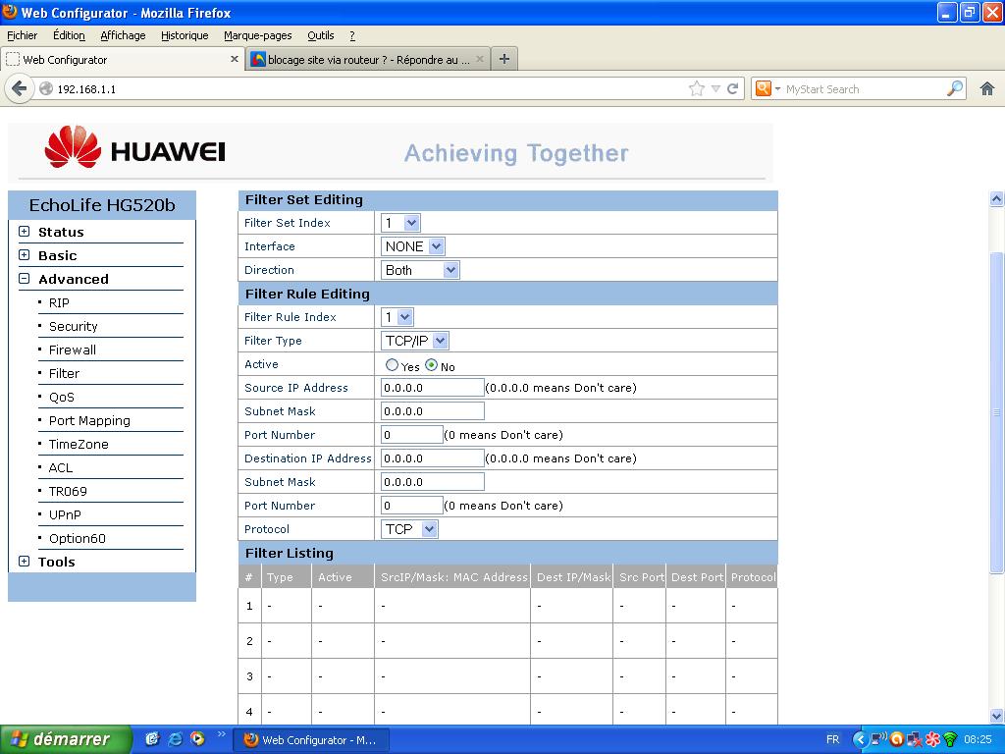Open the Filter settings link
Viewport: 1005px width, 754px height.
[x=64, y=373]
